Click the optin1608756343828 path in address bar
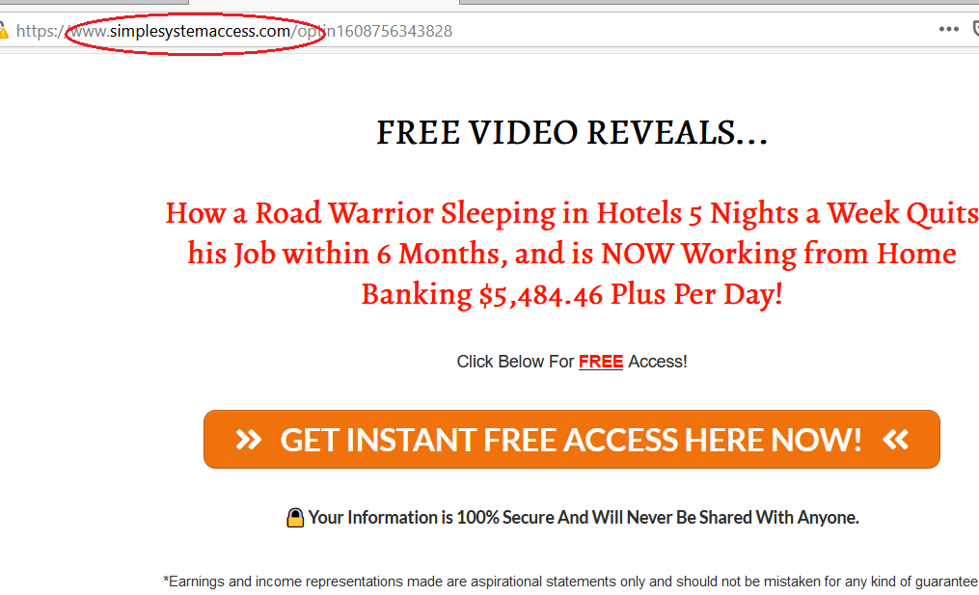The height and width of the screenshot is (595, 979). click(374, 31)
